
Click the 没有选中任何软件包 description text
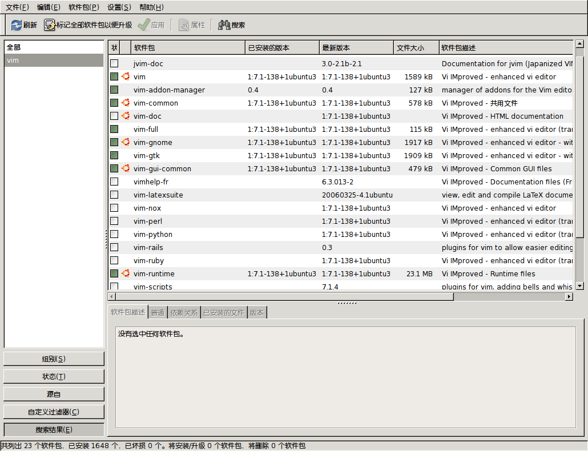click(151, 333)
